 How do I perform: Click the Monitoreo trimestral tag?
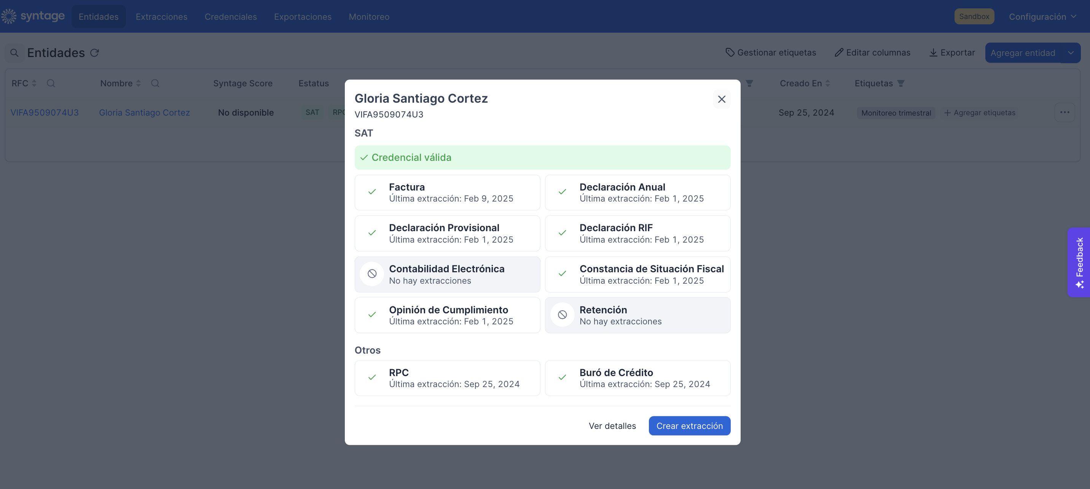point(896,113)
